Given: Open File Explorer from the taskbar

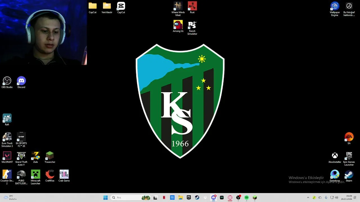Looking at the screenshot, I should click(180, 198).
